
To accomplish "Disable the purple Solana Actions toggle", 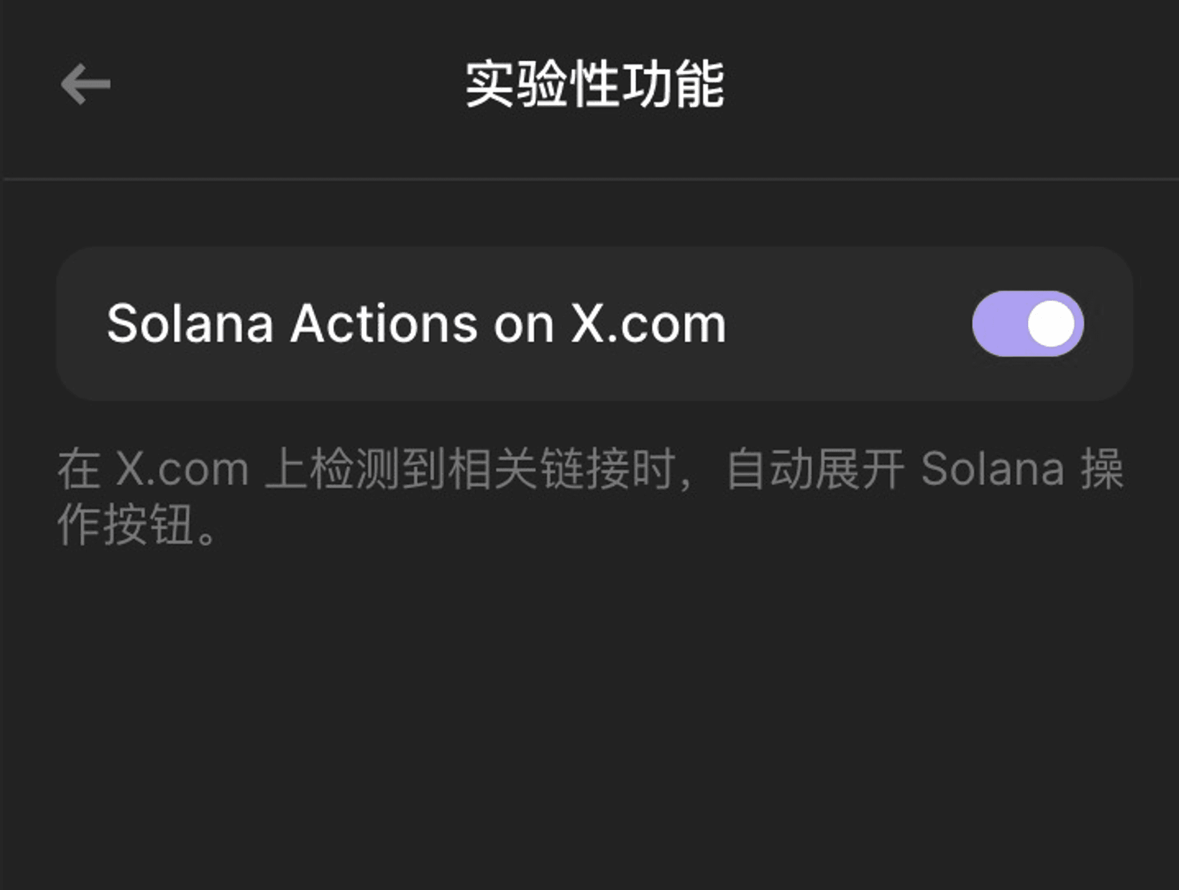I will (x=1027, y=324).
